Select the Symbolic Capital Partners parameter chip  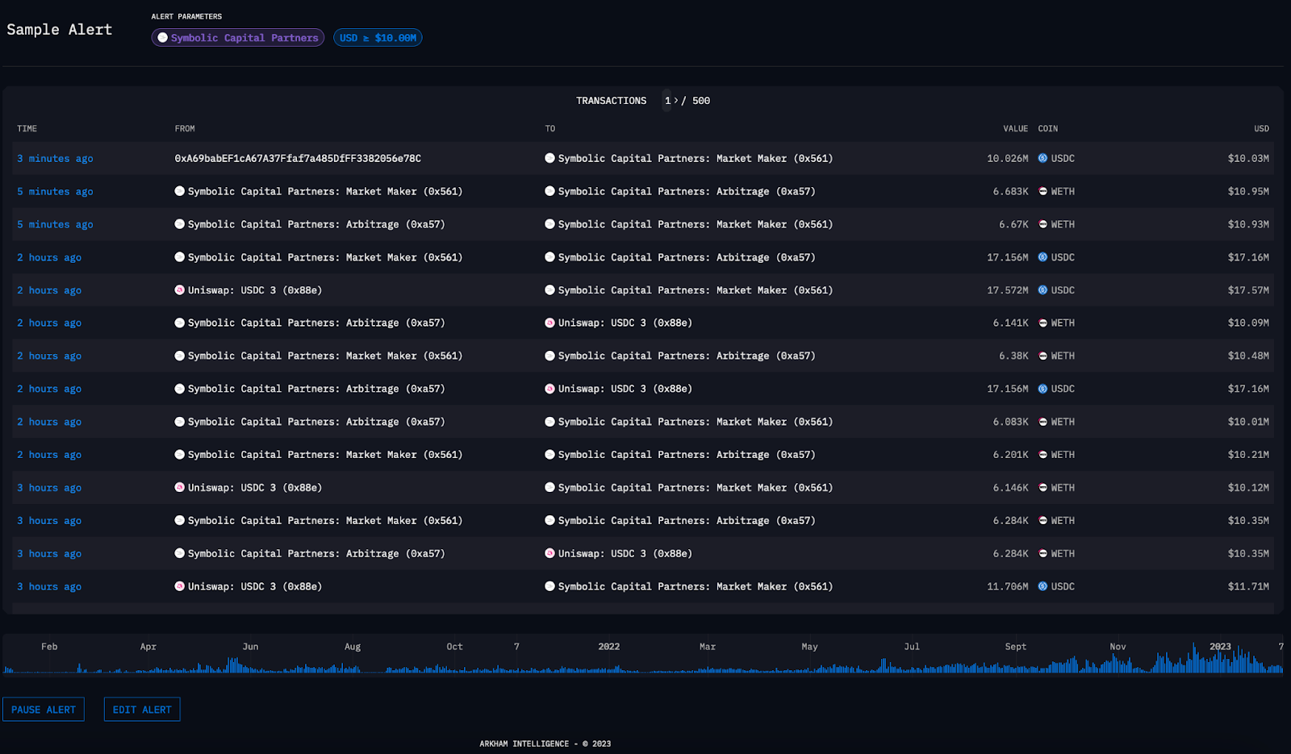coord(238,38)
